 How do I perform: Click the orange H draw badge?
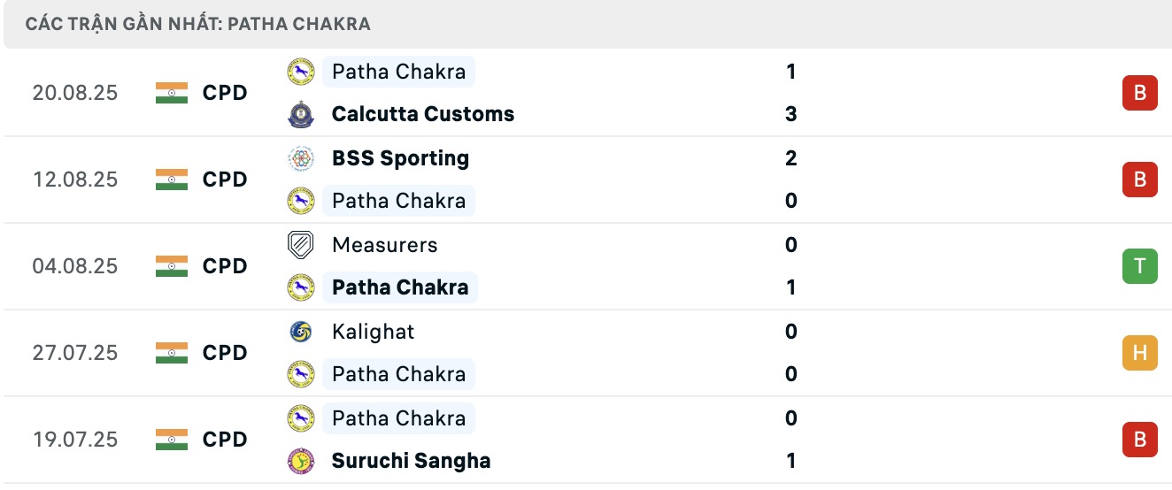click(x=1139, y=353)
